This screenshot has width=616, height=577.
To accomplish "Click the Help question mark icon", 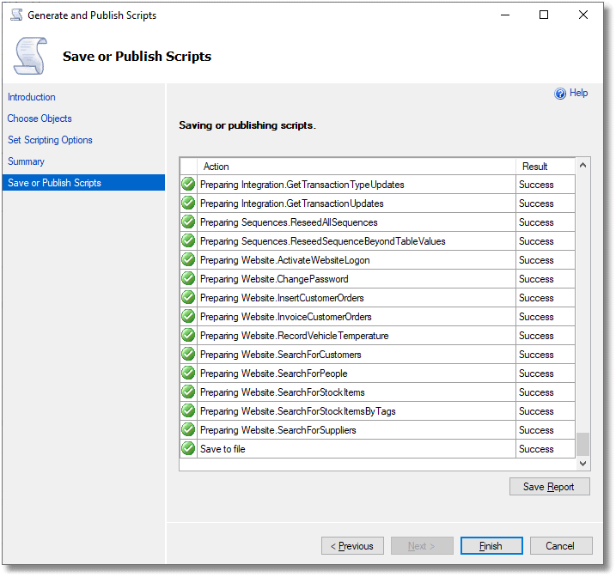I will [x=560, y=94].
